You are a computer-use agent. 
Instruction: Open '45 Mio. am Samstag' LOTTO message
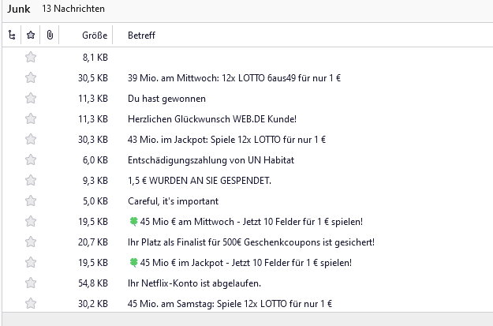pyautogui.click(x=230, y=304)
